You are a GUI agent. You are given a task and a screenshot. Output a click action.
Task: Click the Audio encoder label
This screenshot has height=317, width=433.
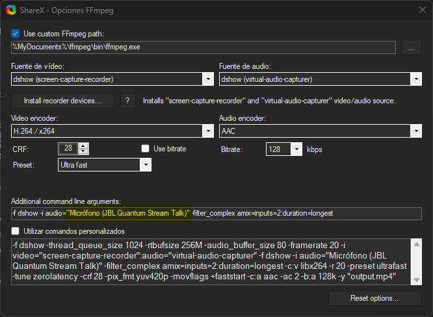[x=243, y=118]
